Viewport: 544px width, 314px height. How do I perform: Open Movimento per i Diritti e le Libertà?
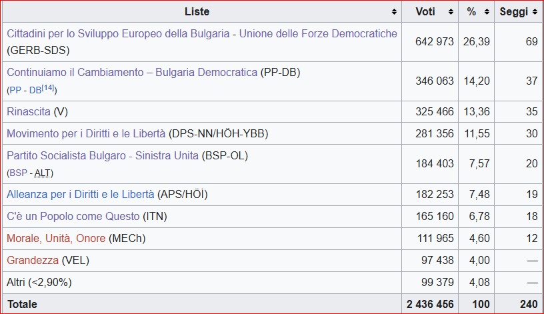[86, 134]
